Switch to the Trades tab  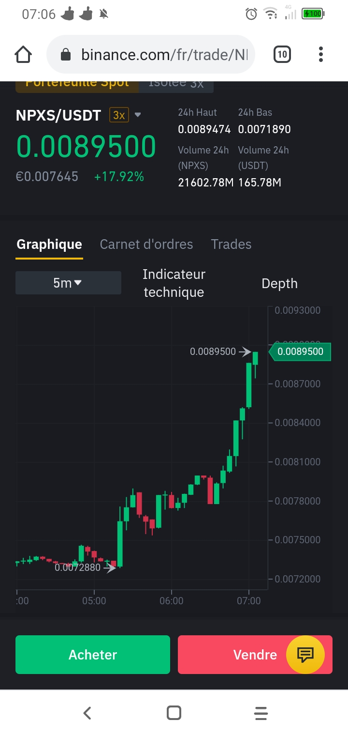click(231, 244)
